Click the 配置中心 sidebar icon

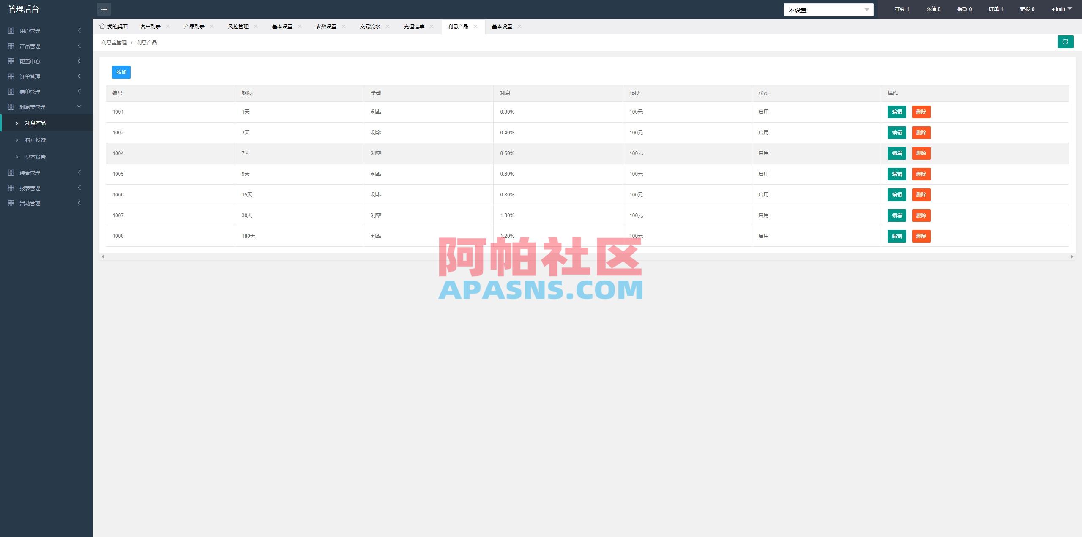pos(11,61)
